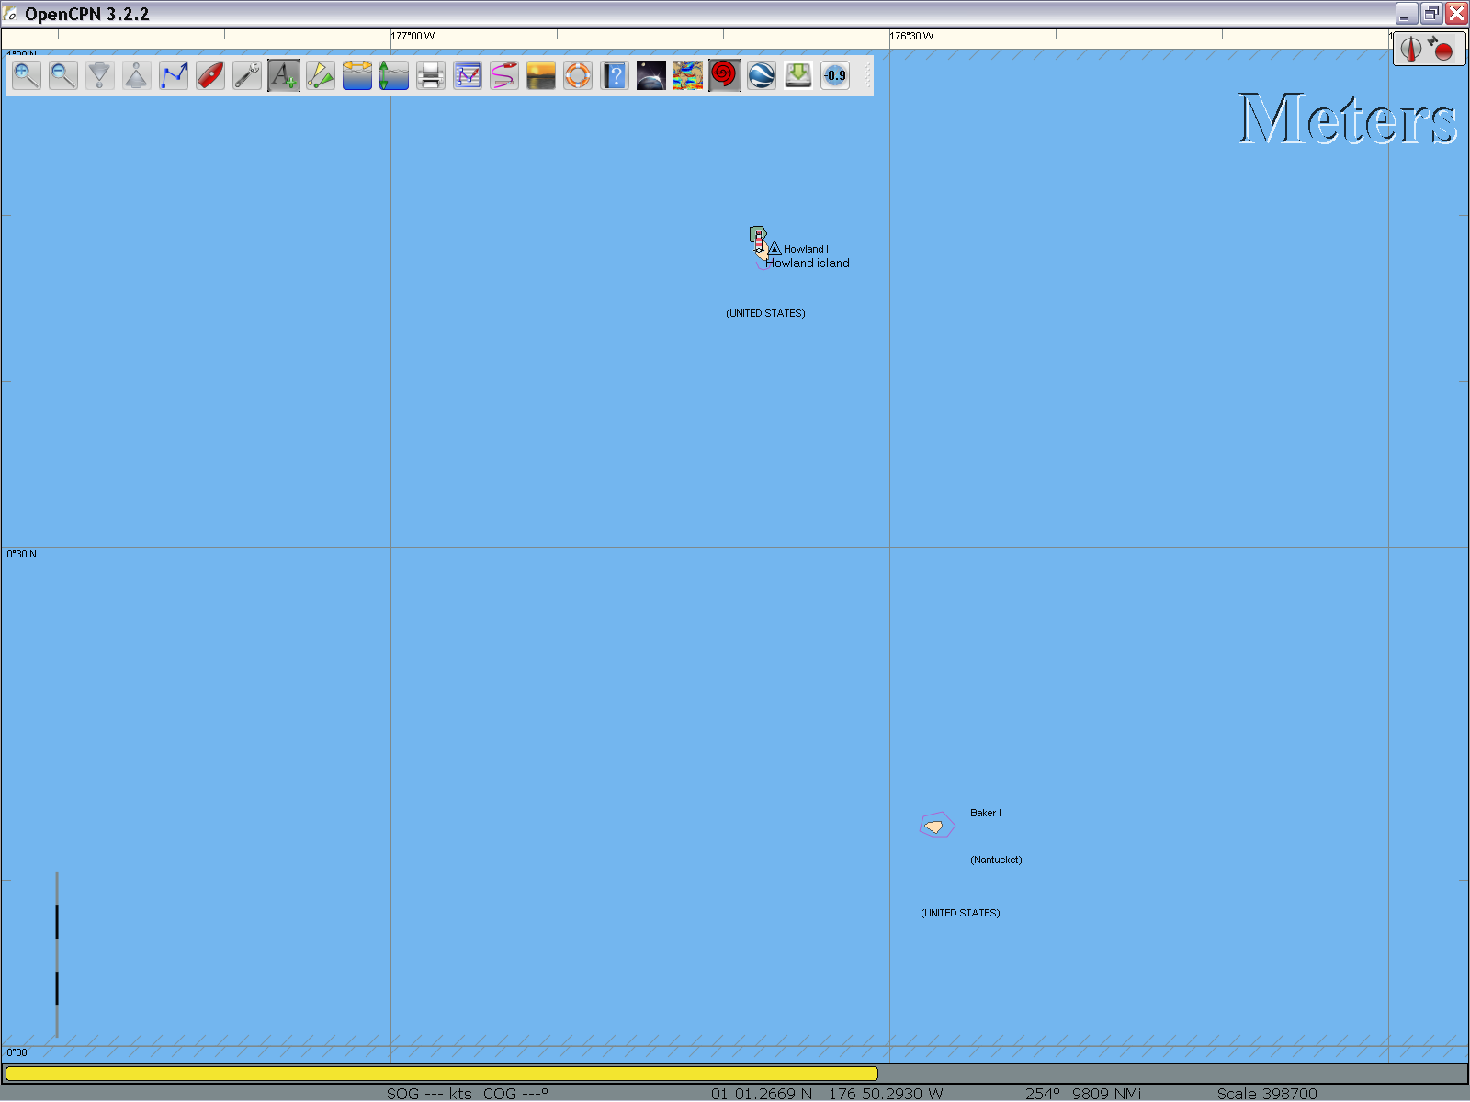This screenshot has height=1102, width=1470.
Task: Click the Zoom In magnifier icon
Action: tap(27, 75)
